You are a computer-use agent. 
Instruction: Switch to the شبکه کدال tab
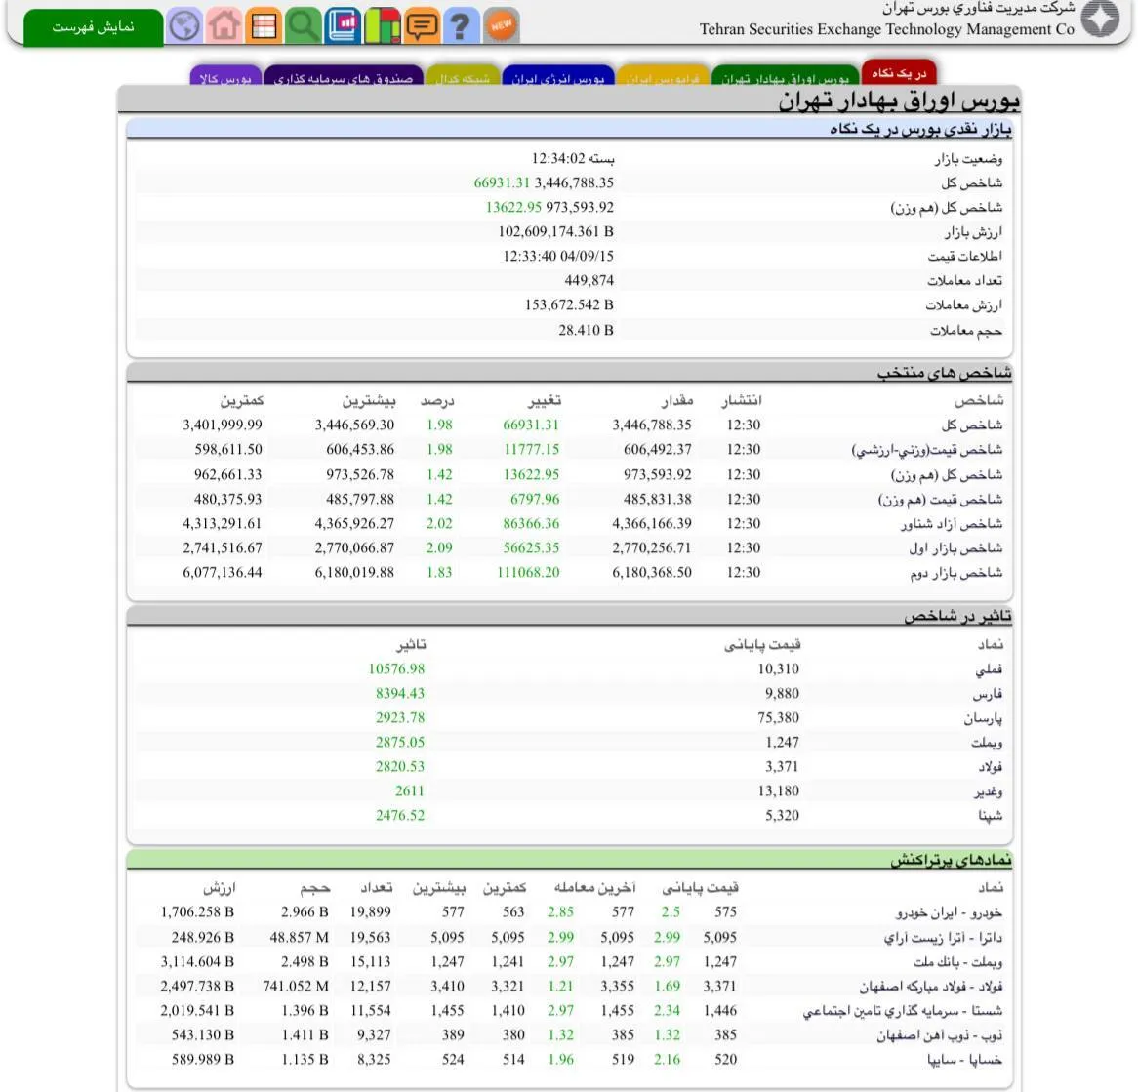pyautogui.click(x=463, y=77)
